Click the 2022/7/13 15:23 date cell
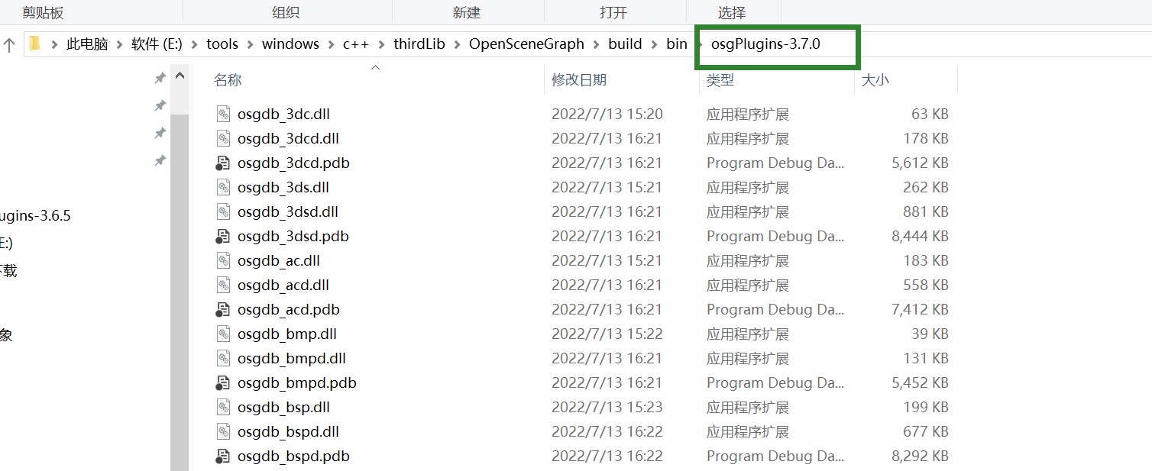The image size is (1152, 471). point(607,408)
